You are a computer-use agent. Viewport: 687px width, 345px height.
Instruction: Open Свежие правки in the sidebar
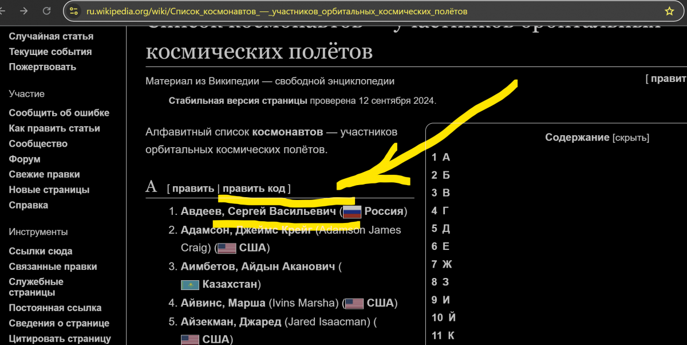click(44, 174)
